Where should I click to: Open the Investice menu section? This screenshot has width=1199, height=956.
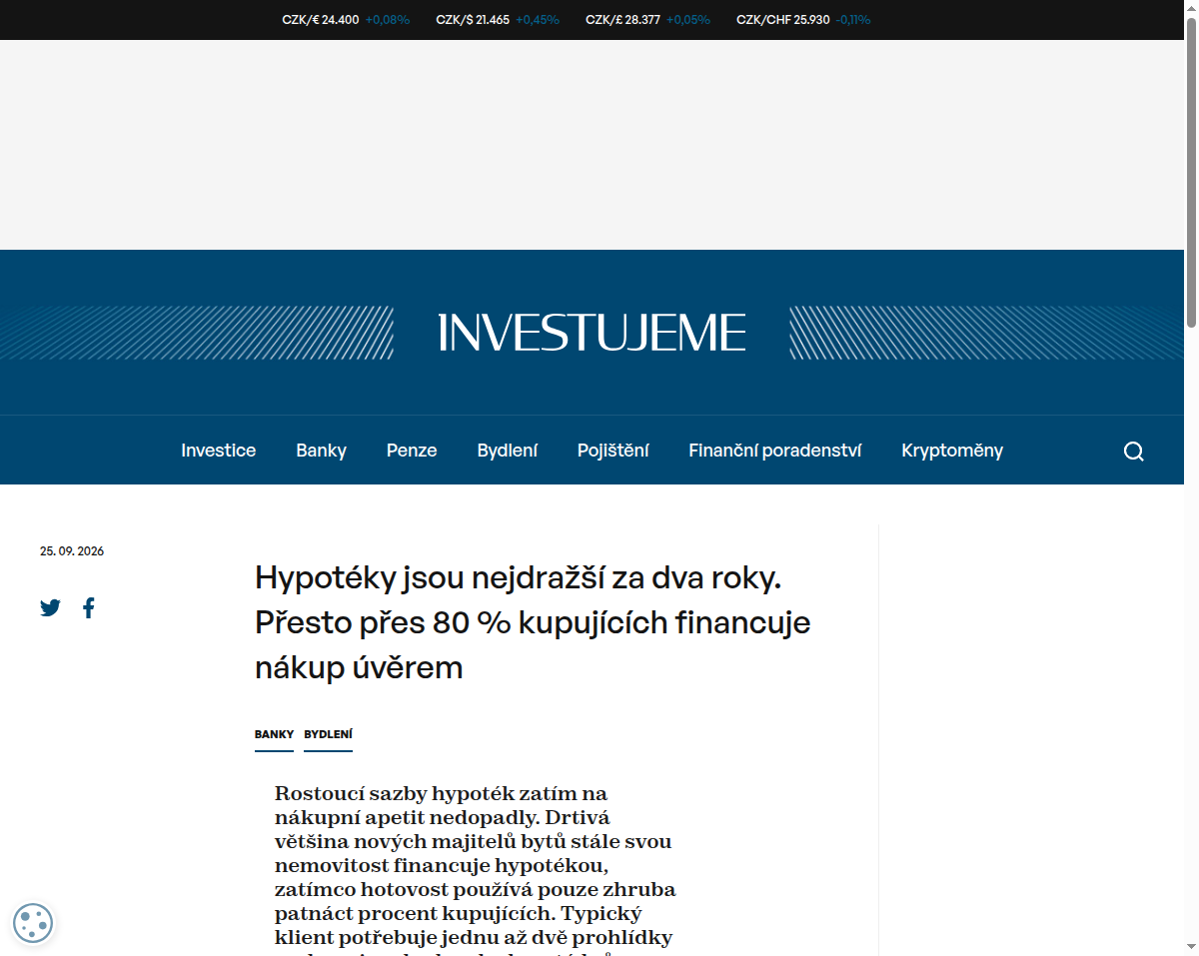[x=219, y=451]
